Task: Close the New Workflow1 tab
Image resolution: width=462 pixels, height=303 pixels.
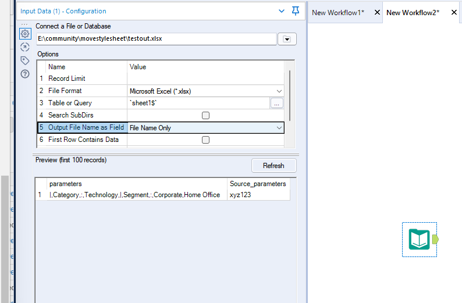Action: [x=376, y=12]
